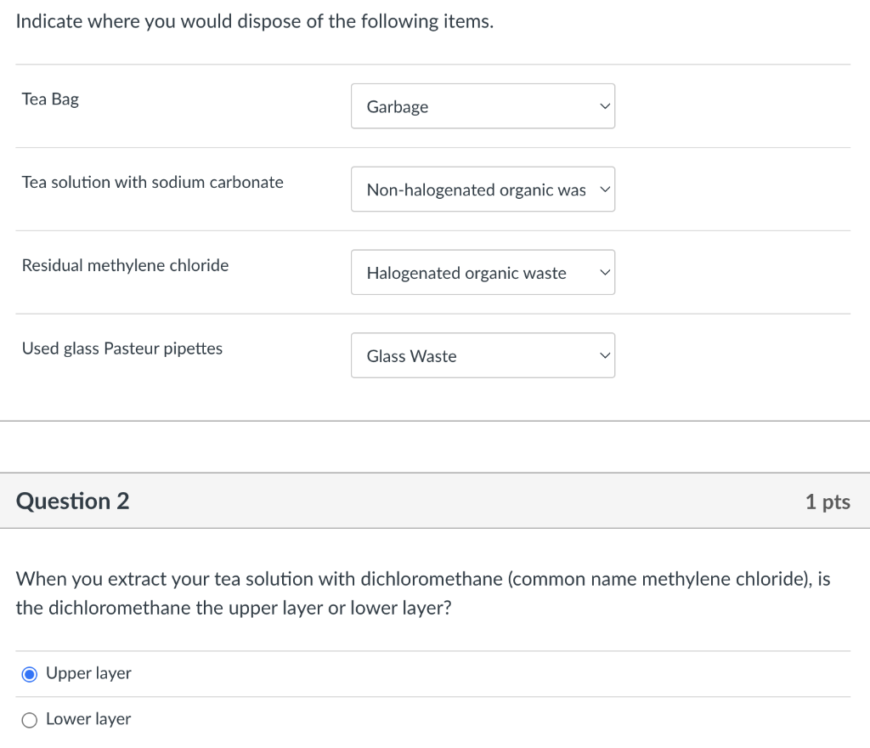Image resolution: width=870 pixels, height=748 pixels.
Task: Select the Lower layer radio button
Action: coord(30,720)
